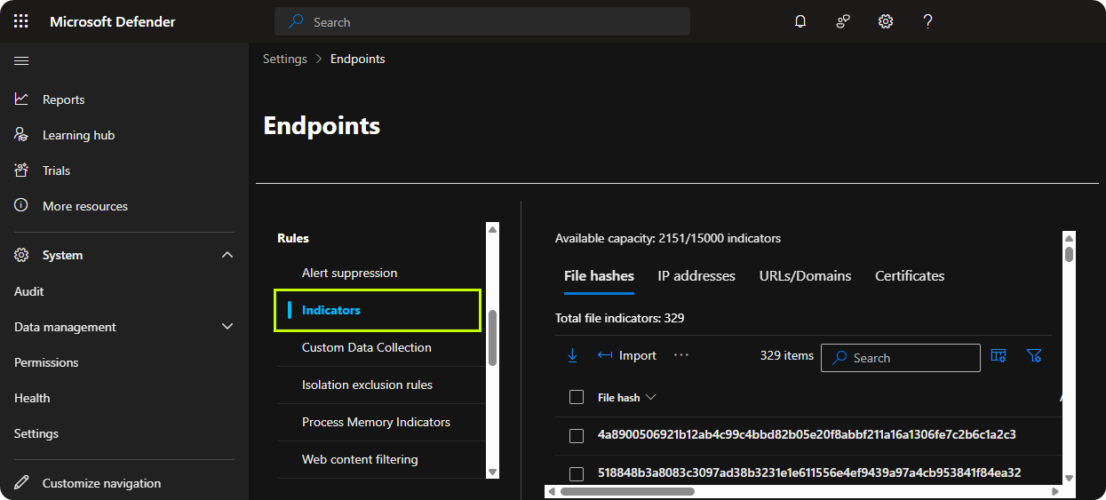This screenshot has height=500, width=1106.
Task: Click the horizontal scrollbar under the table
Action: tap(627, 491)
